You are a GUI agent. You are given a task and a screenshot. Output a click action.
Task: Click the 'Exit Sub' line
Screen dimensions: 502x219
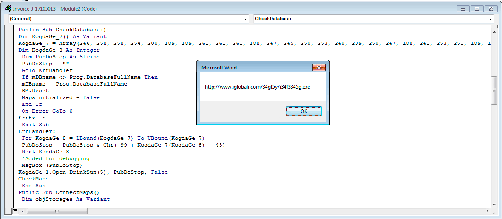point(35,125)
